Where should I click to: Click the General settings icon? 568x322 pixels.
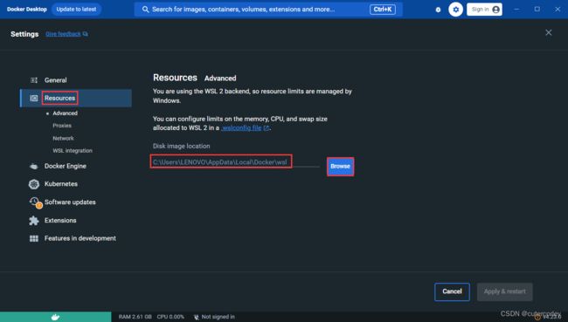tap(34, 80)
